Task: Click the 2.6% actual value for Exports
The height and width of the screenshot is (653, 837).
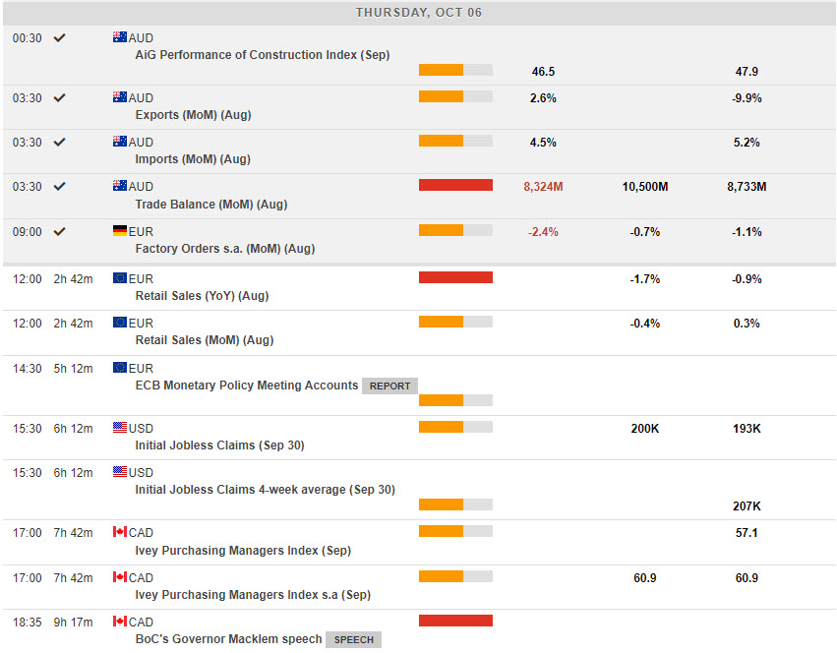Action: coord(543,98)
